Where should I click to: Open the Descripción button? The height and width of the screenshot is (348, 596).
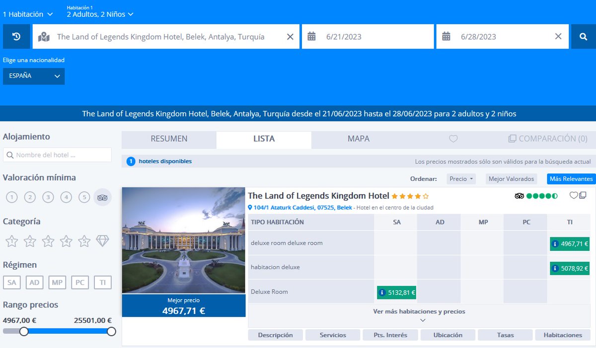click(275, 335)
